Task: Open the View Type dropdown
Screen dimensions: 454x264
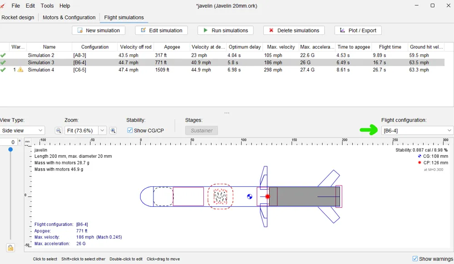Action: pyautogui.click(x=22, y=130)
